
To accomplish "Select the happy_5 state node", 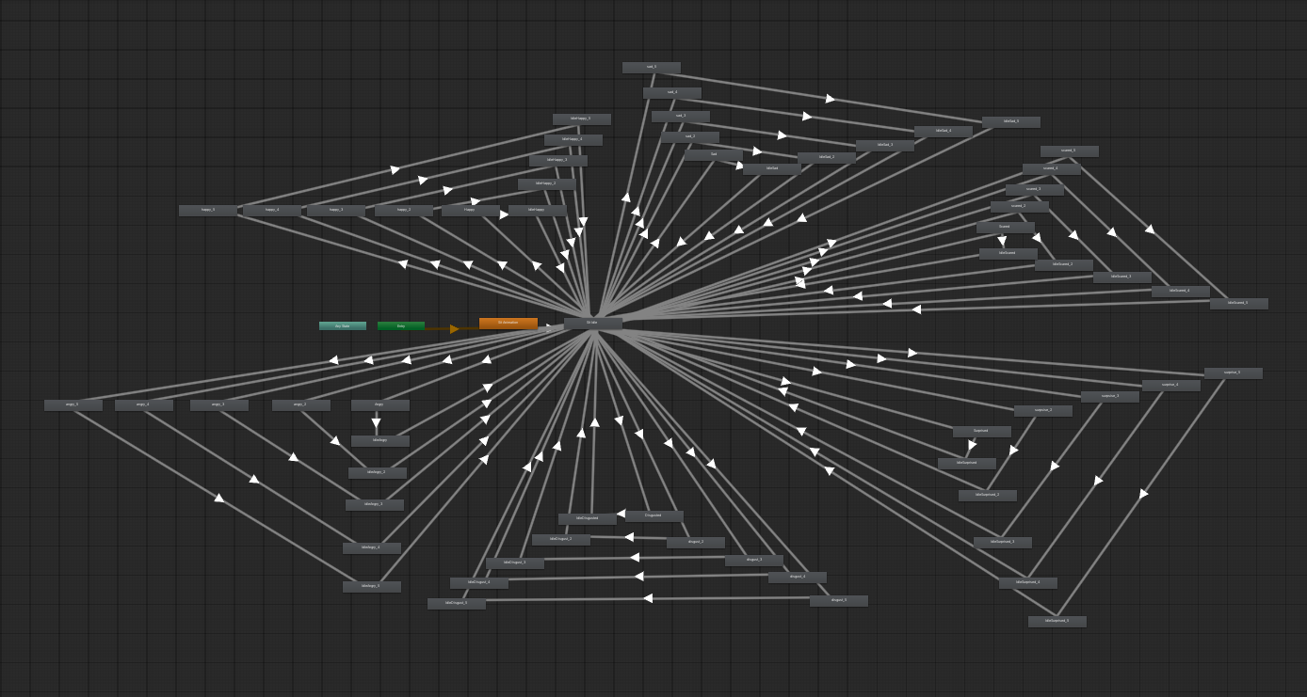I will pos(208,211).
